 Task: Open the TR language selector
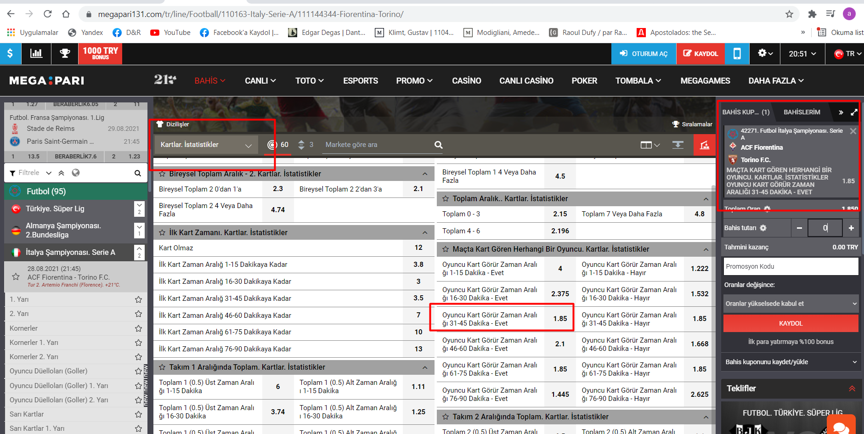tap(847, 54)
